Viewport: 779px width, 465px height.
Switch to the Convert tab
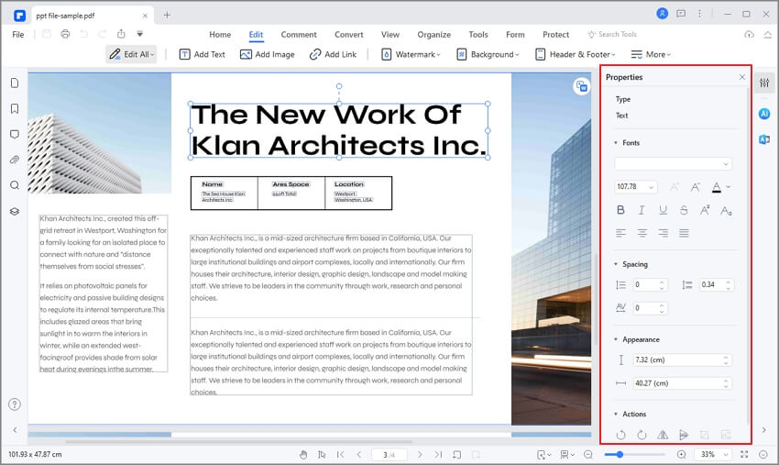click(x=349, y=34)
